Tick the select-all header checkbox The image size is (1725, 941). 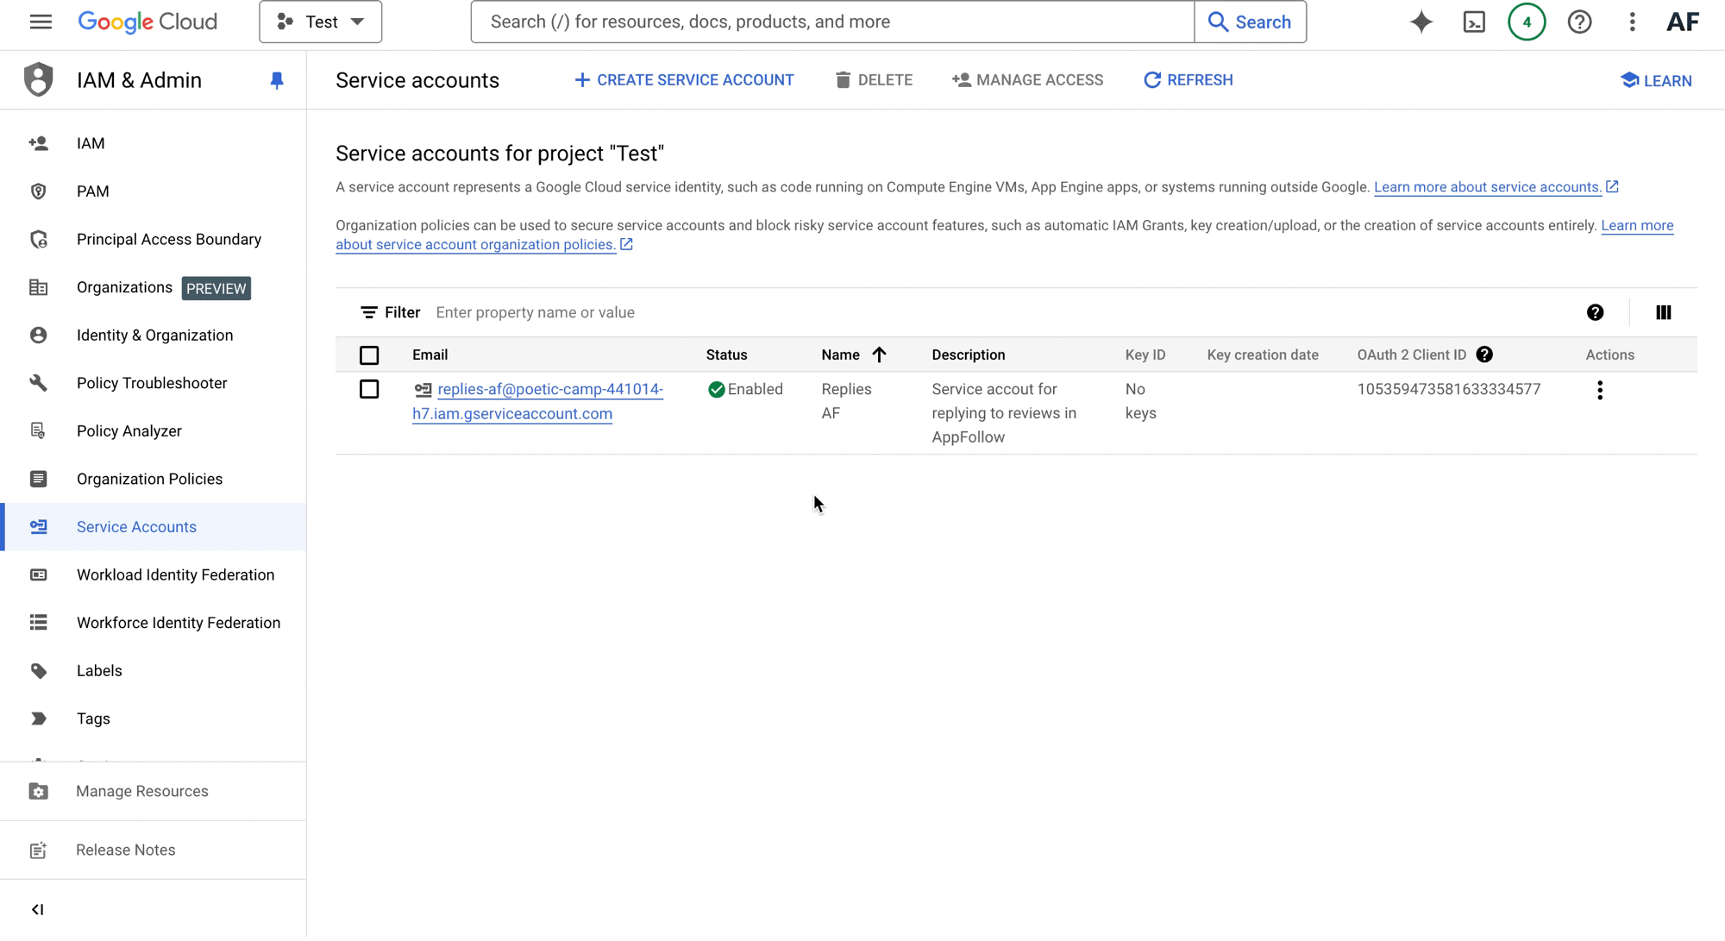click(369, 354)
